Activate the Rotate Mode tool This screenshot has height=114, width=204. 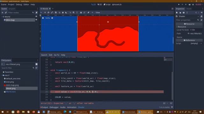(48, 13)
